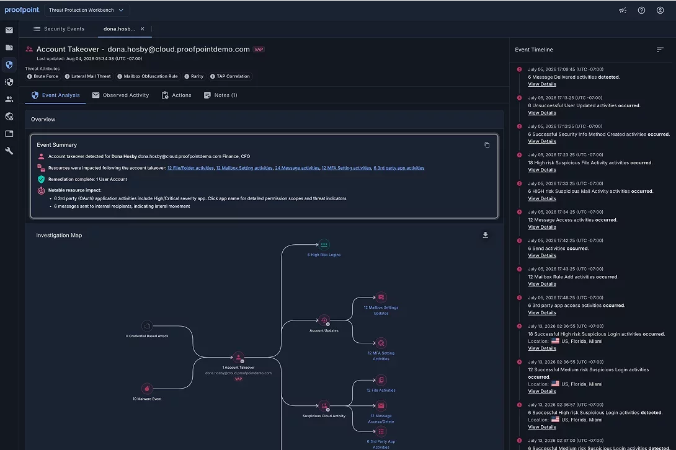The height and width of the screenshot is (450, 676).
Task: View Details for 12 Mailbox Rule Add
Action: pyautogui.click(x=542, y=284)
